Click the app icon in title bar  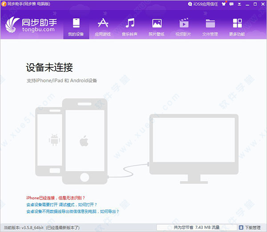tap(4, 4)
